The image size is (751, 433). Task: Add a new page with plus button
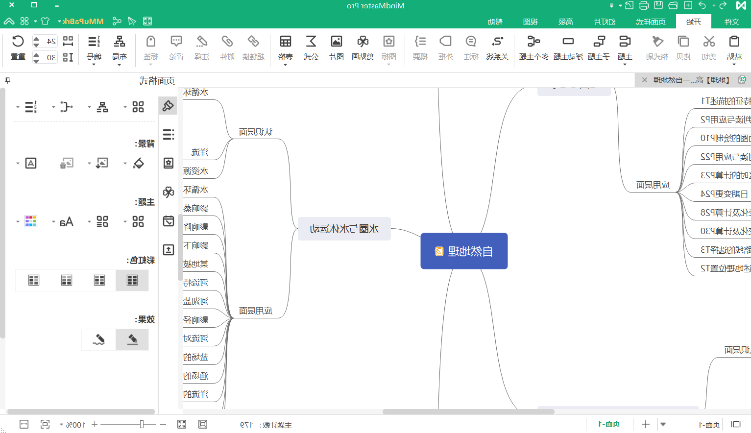click(x=646, y=424)
